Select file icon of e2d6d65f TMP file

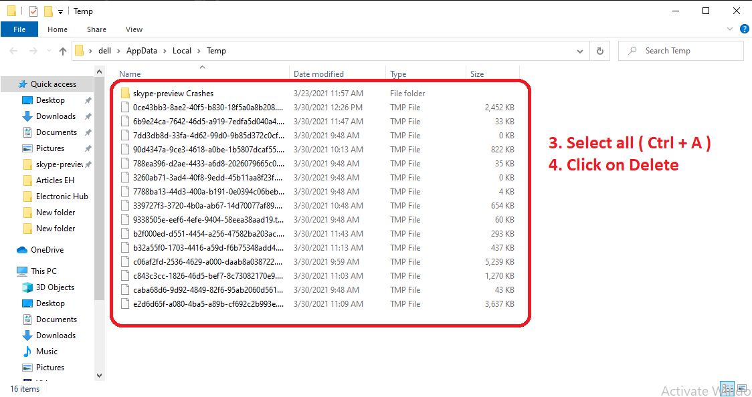tap(125, 303)
